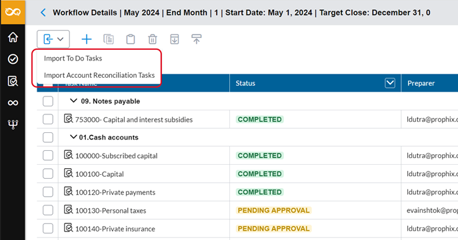
Task: Open 100120-Private payments task
Action: click(115, 193)
